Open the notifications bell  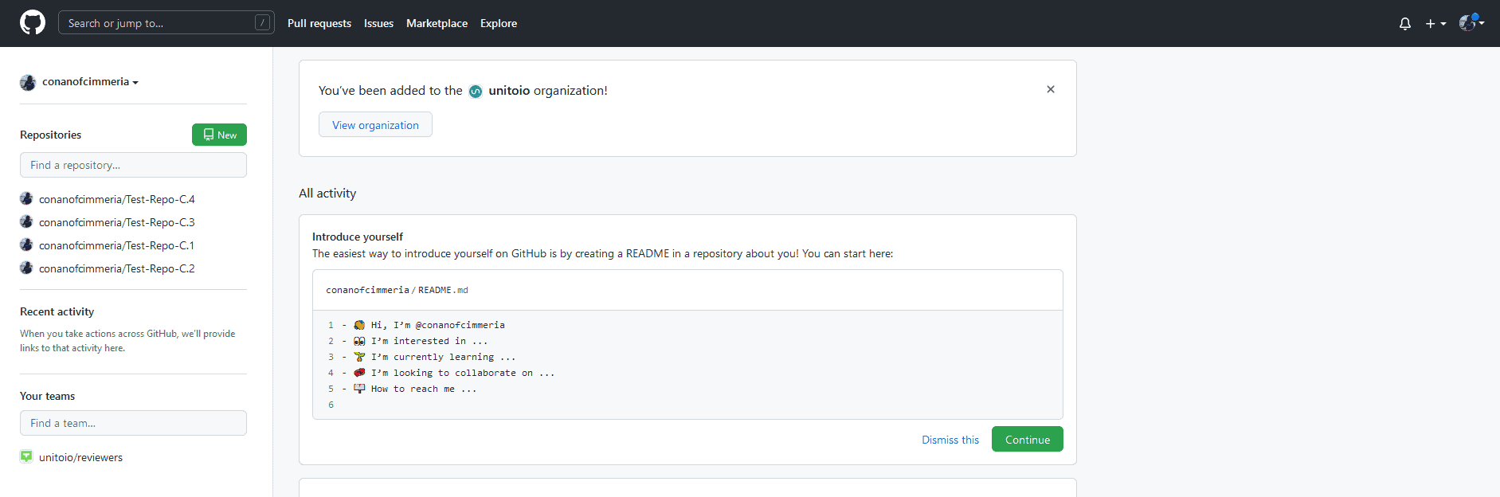pyautogui.click(x=1405, y=24)
